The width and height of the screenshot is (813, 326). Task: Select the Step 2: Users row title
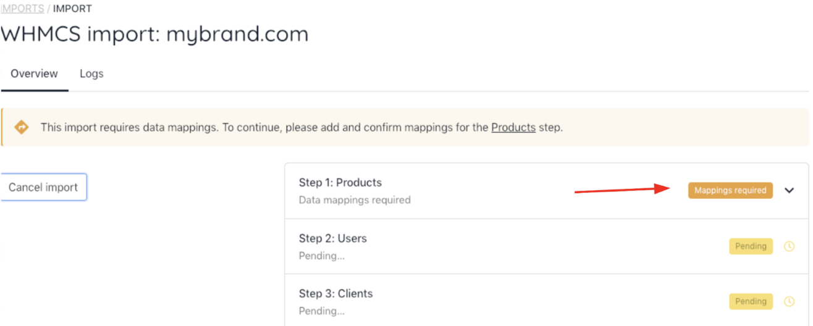pyautogui.click(x=333, y=238)
